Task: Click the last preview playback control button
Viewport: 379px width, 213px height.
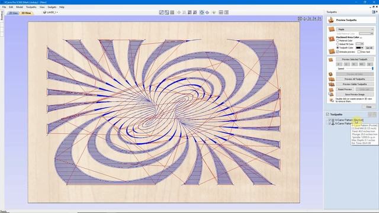Action: [x=370, y=64]
